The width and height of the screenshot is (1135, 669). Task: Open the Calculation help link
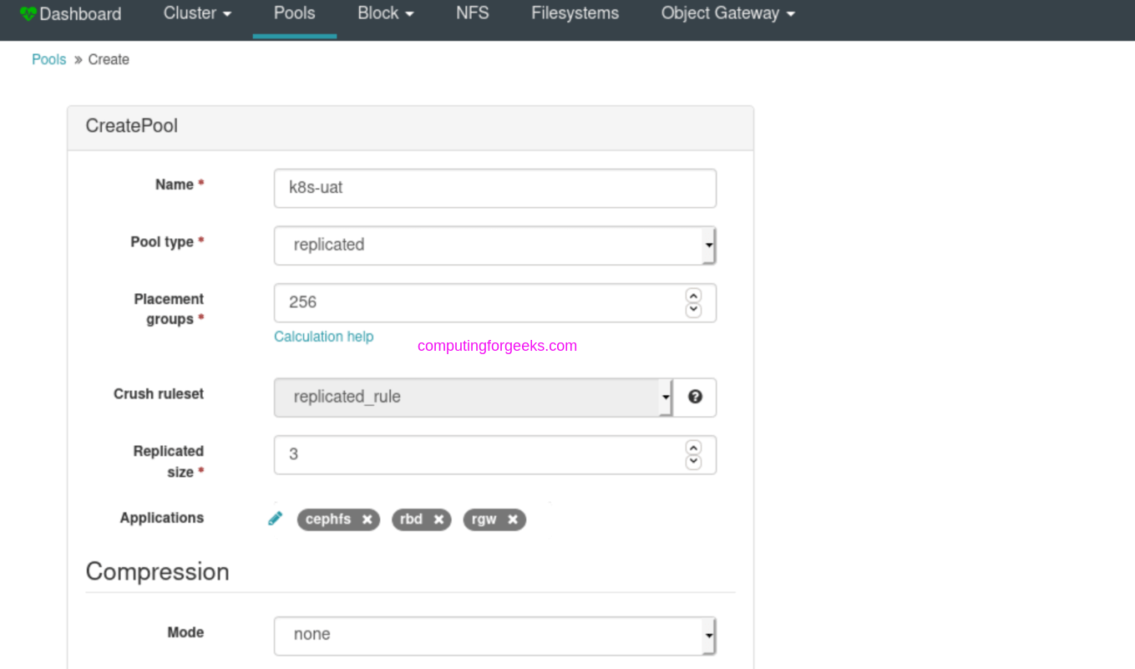[x=324, y=336]
